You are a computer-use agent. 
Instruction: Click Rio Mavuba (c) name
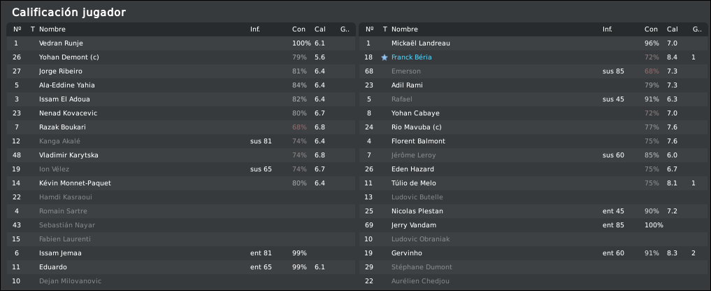[x=419, y=127]
